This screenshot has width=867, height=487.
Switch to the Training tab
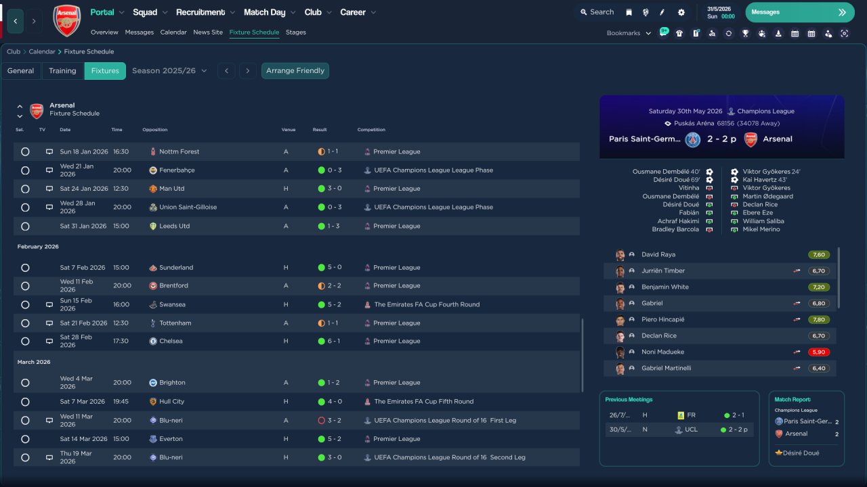click(62, 71)
